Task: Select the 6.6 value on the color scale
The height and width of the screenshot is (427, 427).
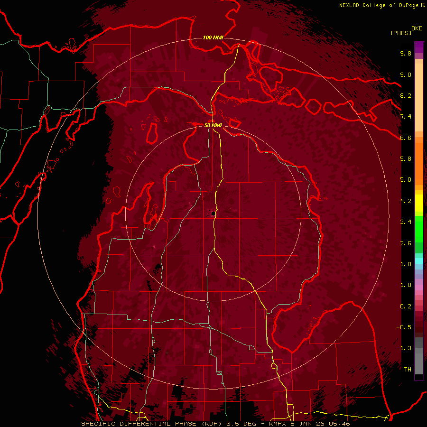Action: pyautogui.click(x=406, y=138)
